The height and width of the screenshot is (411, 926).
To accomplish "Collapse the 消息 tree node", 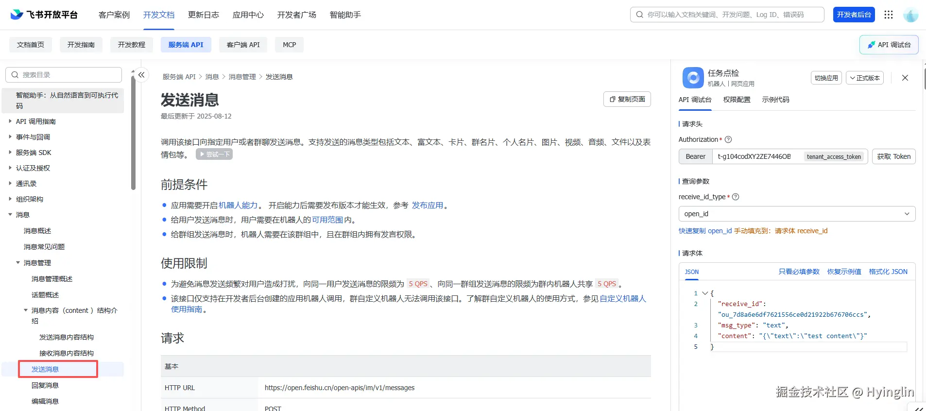I will pos(10,215).
